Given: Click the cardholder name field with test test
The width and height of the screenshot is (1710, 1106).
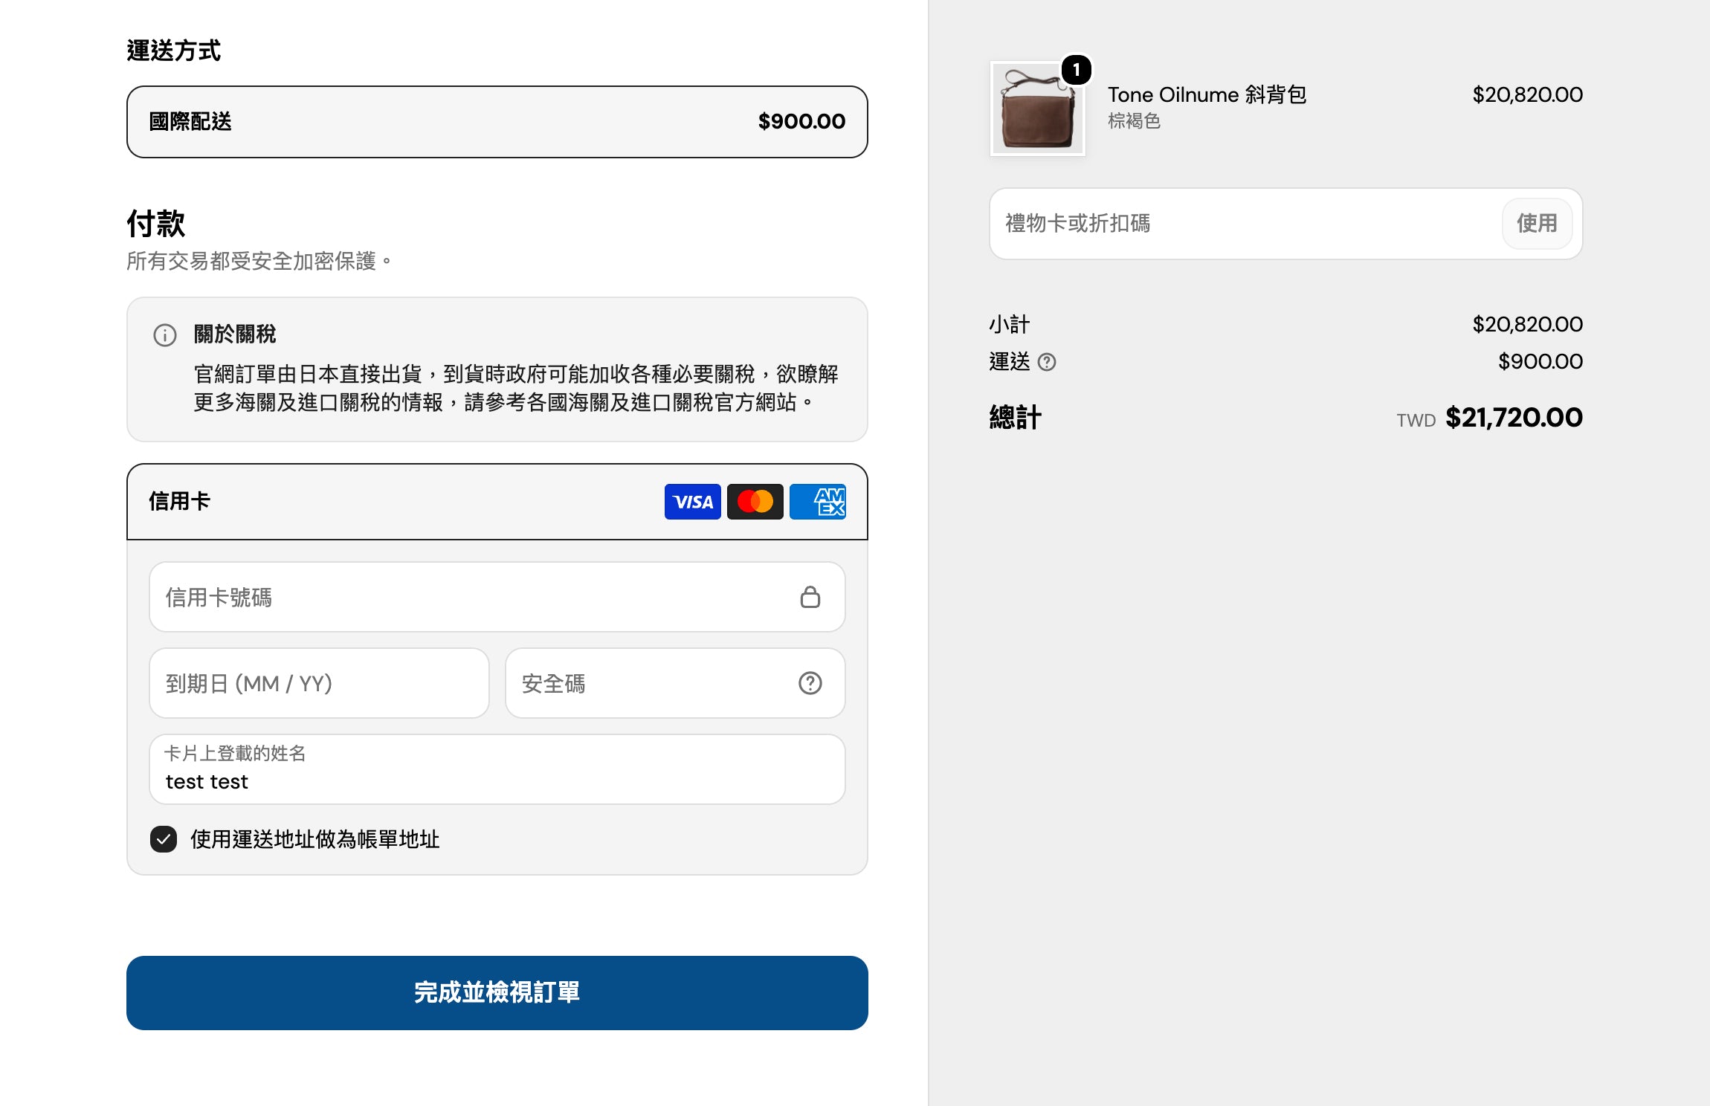Looking at the screenshot, I should click(497, 769).
